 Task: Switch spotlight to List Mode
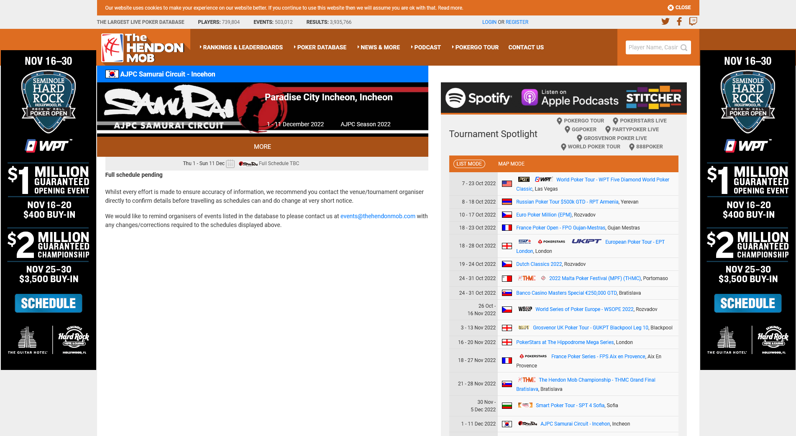pos(469,164)
